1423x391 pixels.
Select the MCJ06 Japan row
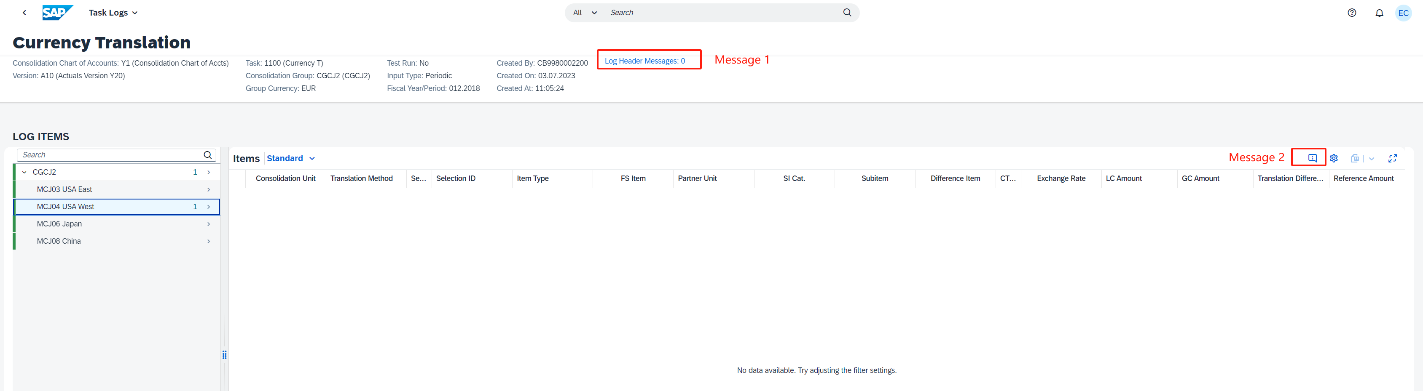coord(117,224)
